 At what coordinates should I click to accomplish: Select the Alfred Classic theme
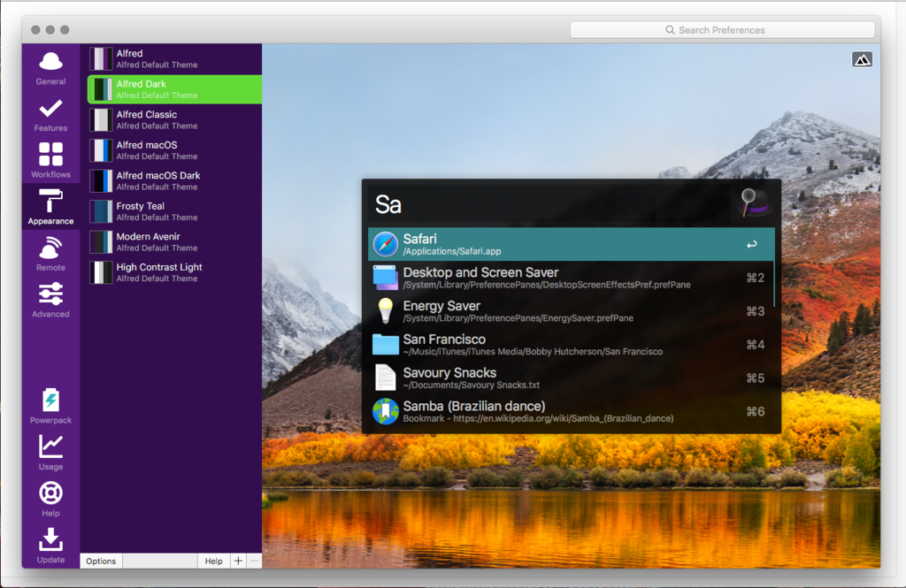click(174, 120)
